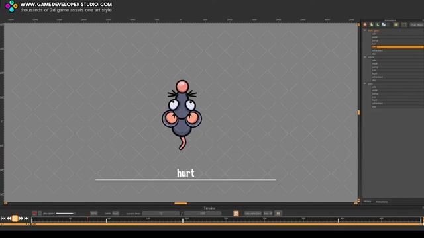424x238 pixels.
Task: Click the orange horizontal scrollbar thumb under canvas
Action: [181, 204]
